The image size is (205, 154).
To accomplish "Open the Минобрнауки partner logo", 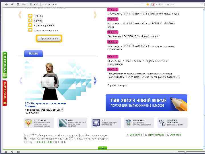I will coord(139,123).
